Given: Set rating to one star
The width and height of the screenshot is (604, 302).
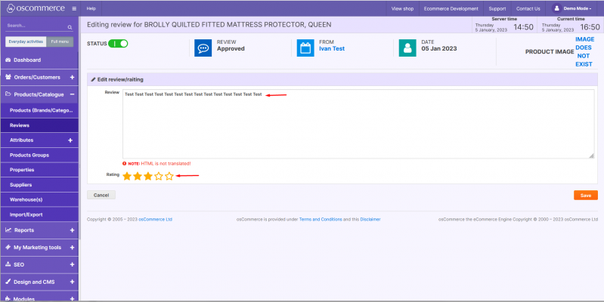Looking at the screenshot, I should point(127,176).
